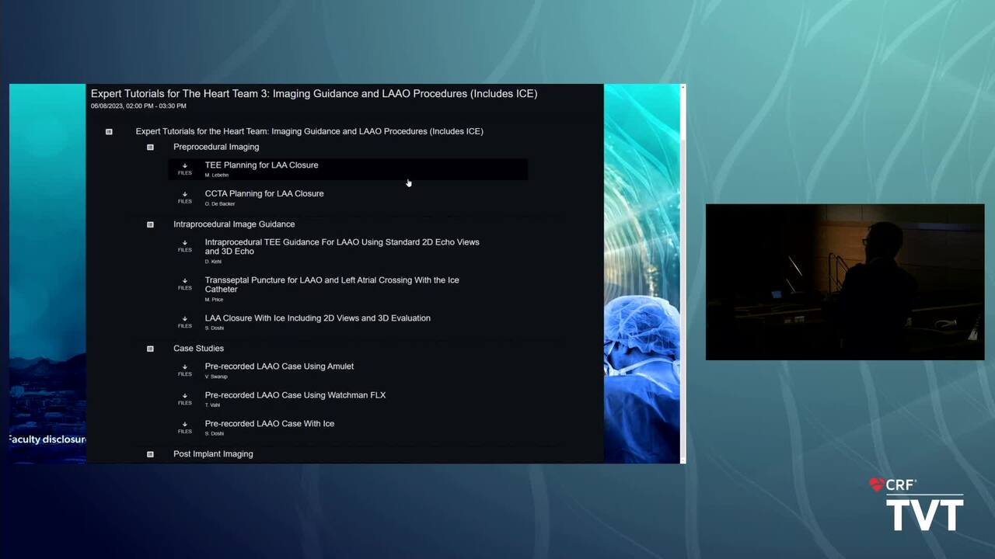Open CCTA Planning for LAA Closure presentation
The height and width of the screenshot is (559, 995).
click(264, 193)
